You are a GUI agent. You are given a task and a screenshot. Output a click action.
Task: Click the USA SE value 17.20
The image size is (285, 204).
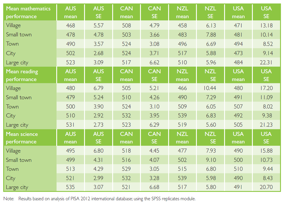266,88
